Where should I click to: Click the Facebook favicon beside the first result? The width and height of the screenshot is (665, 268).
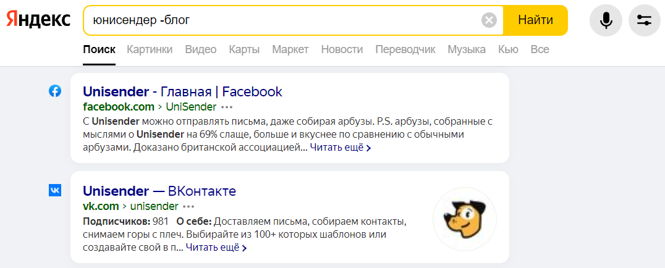pyautogui.click(x=55, y=91)
